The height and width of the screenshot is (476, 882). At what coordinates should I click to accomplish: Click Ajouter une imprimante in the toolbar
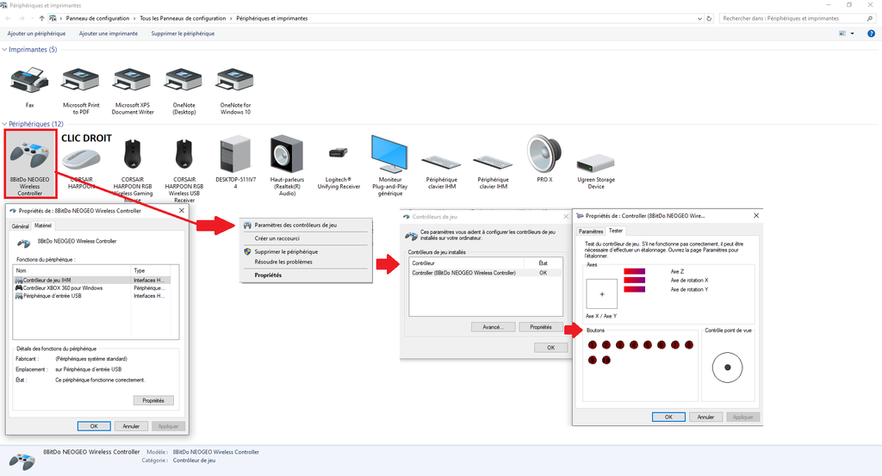pyautogui.click(x=108, y=34)
